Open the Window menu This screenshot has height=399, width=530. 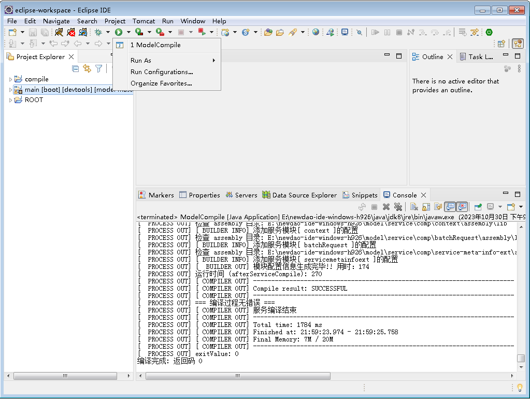tap(193, 21)
